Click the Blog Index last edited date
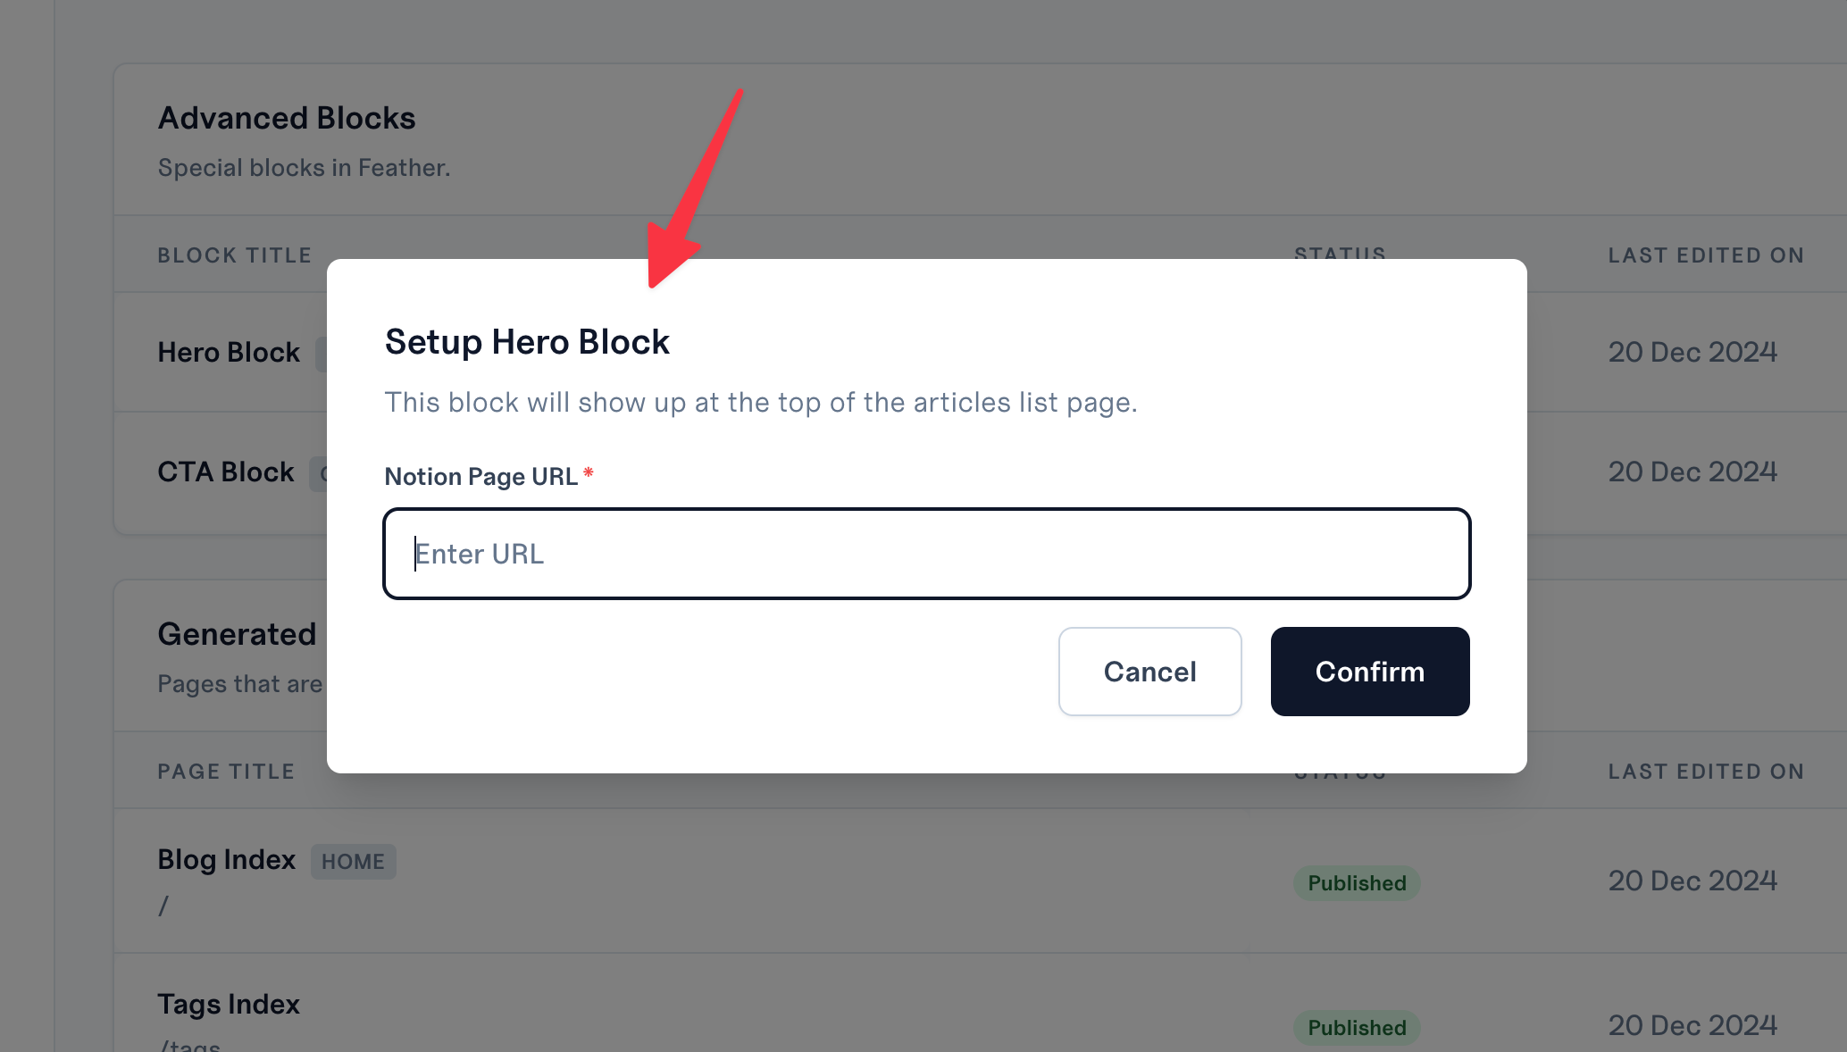Viewport: 1847px width, 1052px height. coord(1692,881)
